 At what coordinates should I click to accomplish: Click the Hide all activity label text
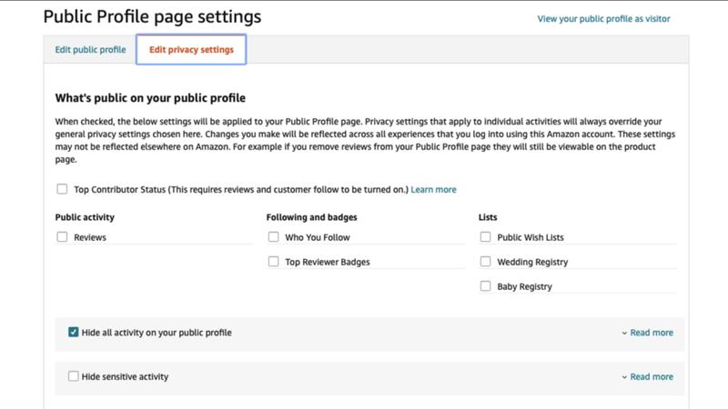[157, 333]
